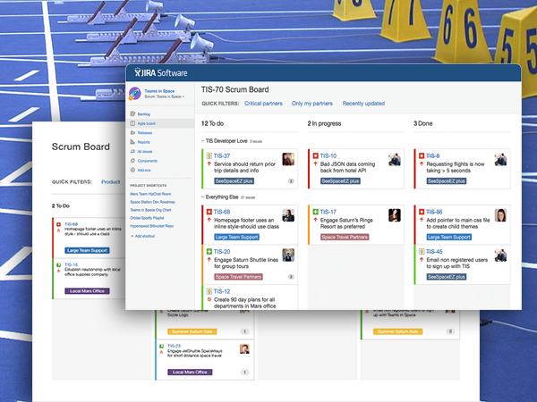Image resolution: width=537 pixels, height=402 pixels.
Task: Click Space Travel Partners label on TIS-17
Action: point(345,238)
